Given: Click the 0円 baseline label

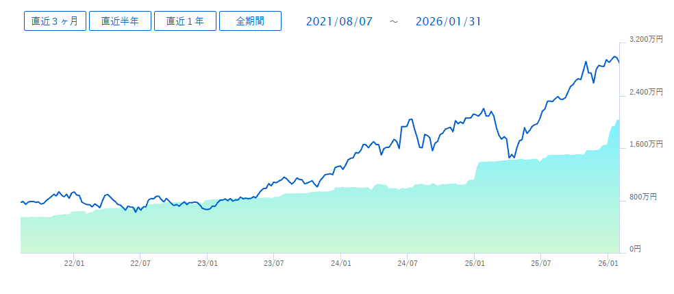Looking at the screenshot, I should pyautogui.click(x=635, y=249).
